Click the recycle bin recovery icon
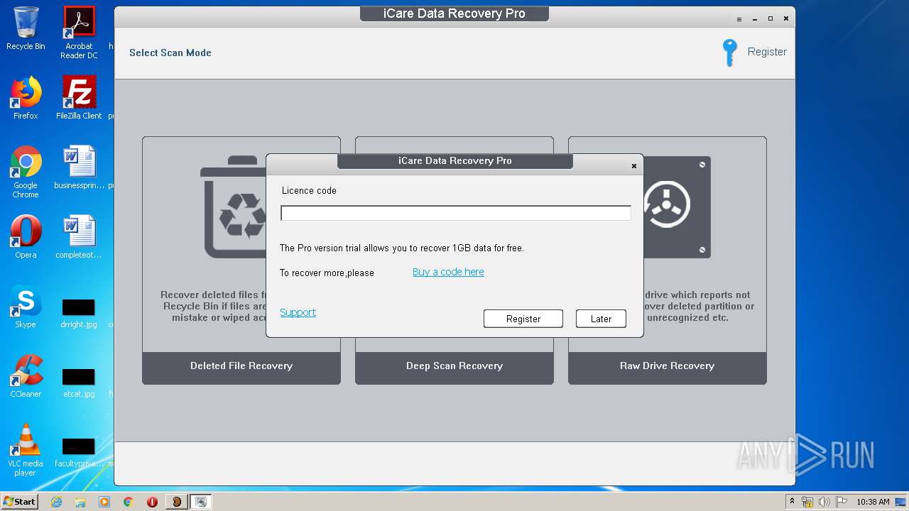This screenshot has height=511, width=909. point(234,207)
